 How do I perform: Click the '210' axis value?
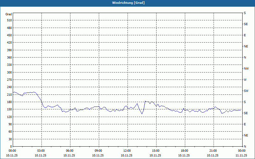tap(10, 94)
